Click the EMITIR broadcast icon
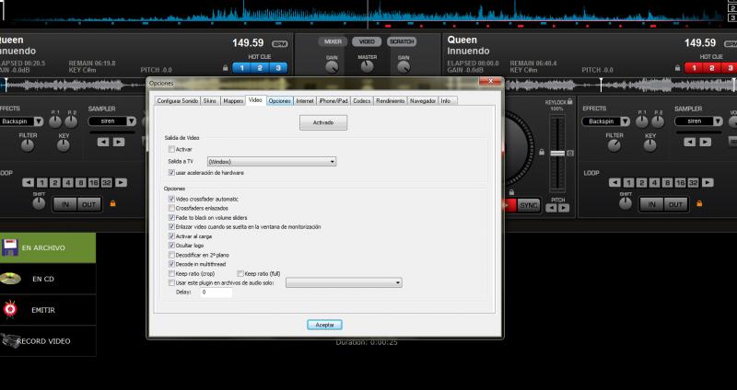Image resolution: width=737 pixels, height=390 pixels. point(10,310)
